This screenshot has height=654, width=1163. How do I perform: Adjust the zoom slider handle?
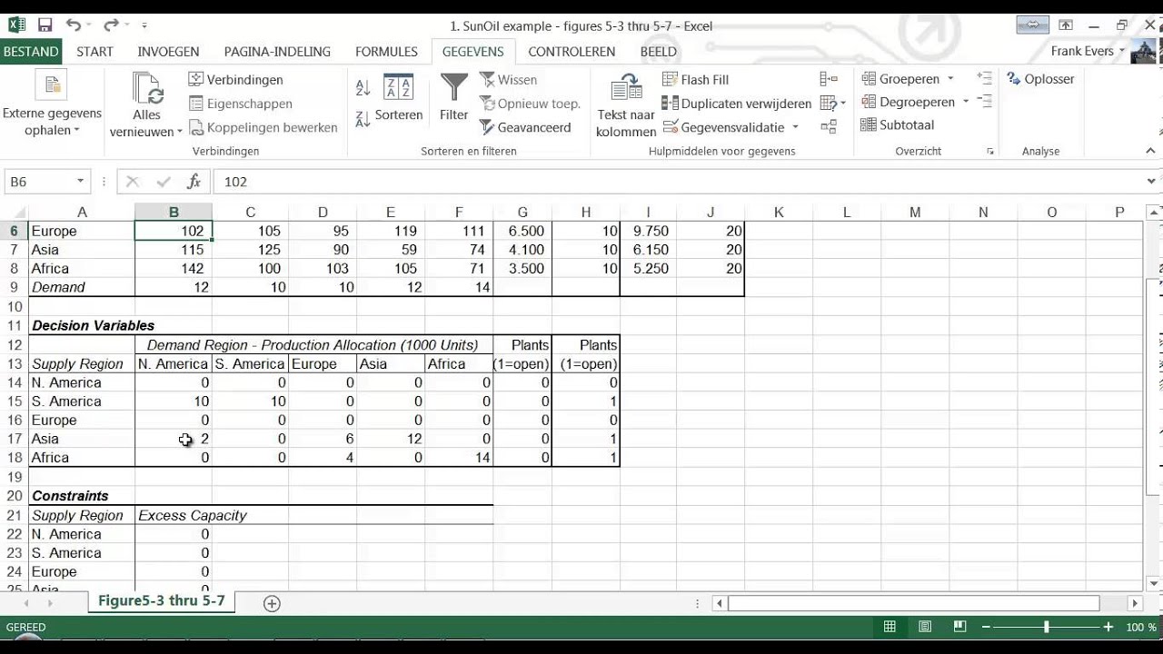pyautogui.click(x=1046, y=627)
